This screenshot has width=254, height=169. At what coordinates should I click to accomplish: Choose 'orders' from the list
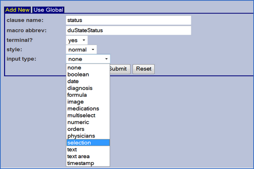[x=88, y=129]
